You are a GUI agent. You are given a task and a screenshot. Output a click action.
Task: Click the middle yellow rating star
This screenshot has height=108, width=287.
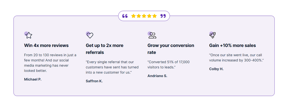(x=144, y=16)
